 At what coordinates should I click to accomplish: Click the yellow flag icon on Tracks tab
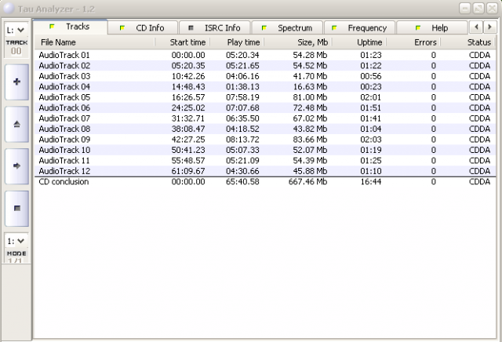pyautogui.click(x=52, y=27)
